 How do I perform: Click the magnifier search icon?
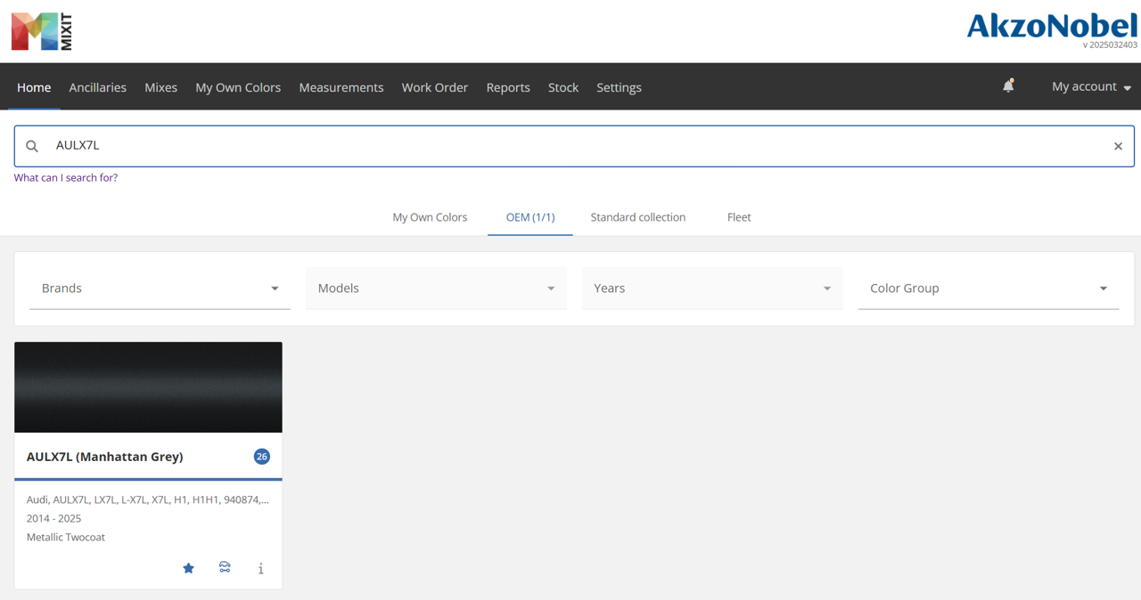click(x=32, y=146)
